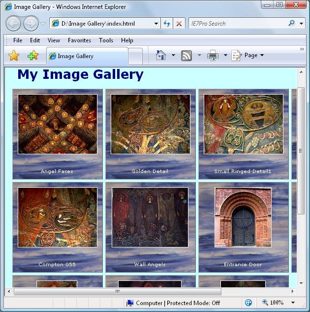Screen dimensions: 310x312
Task: Click the red Stop button
Action: tap(179, 24)
